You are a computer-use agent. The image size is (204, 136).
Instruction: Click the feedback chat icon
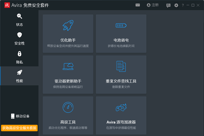(x=168, y=5)
